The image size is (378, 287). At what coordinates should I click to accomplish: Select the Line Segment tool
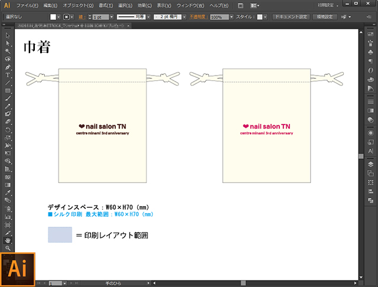pyautogui.click(x=8, y=83)
